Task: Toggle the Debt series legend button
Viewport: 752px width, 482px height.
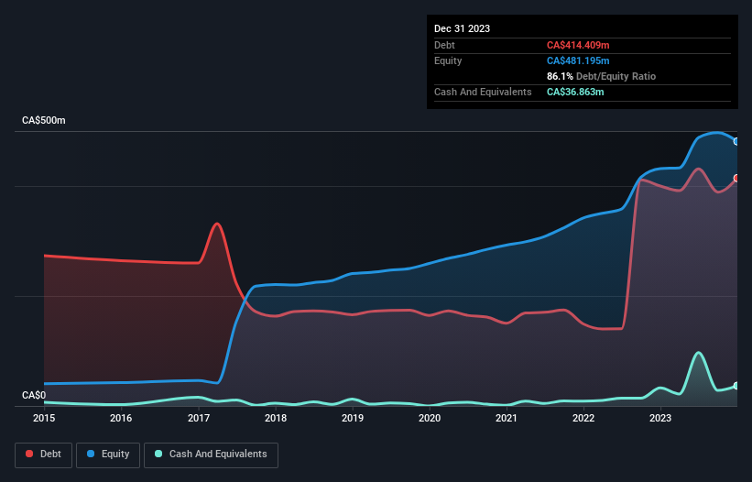Action: (44, 455)
